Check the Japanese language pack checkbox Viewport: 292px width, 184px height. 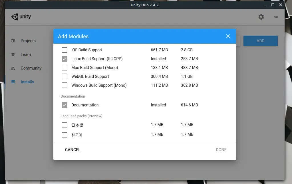pyautogui.click(x=65, y=125)
